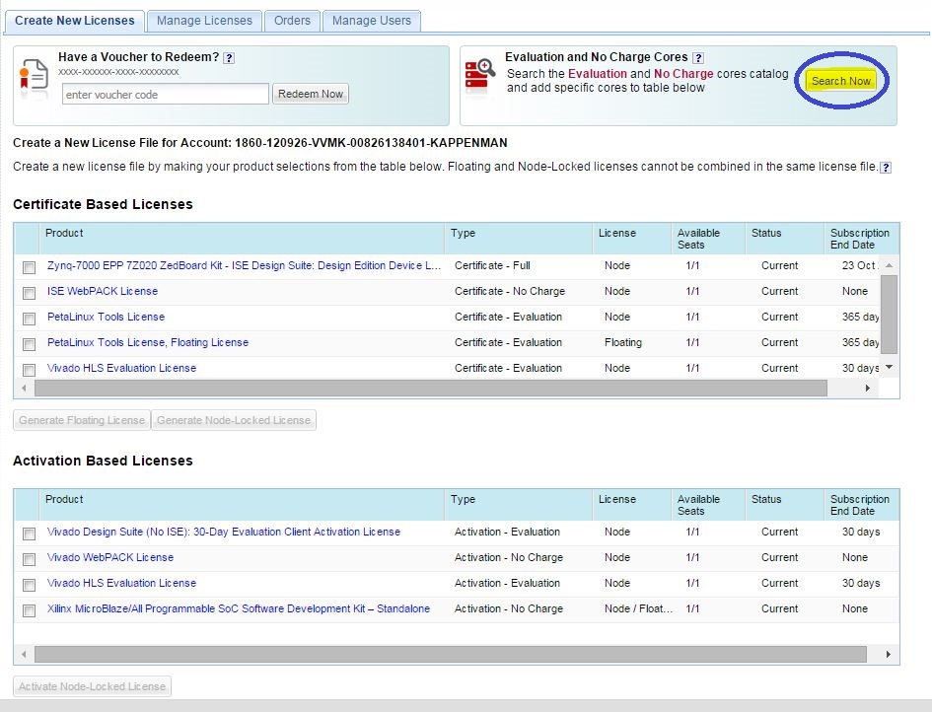Image resolution: width=932 pixels, height=712 pixels.
Task: Open PetaLinux Tools License, Floating License link
Action: pos(147,342)
